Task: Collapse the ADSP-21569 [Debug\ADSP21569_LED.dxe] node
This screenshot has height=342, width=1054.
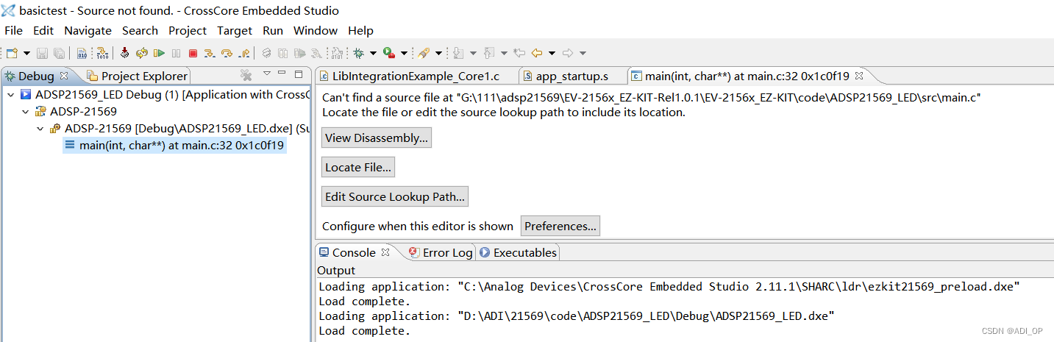Action: pyautogui.click(x=40, y=129)
